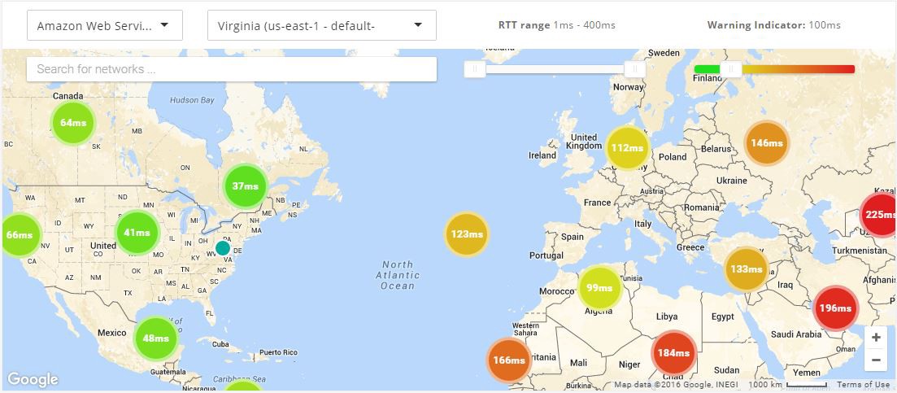Zoom in the map with plus button

pyautogui.click(x=876, y=338)
